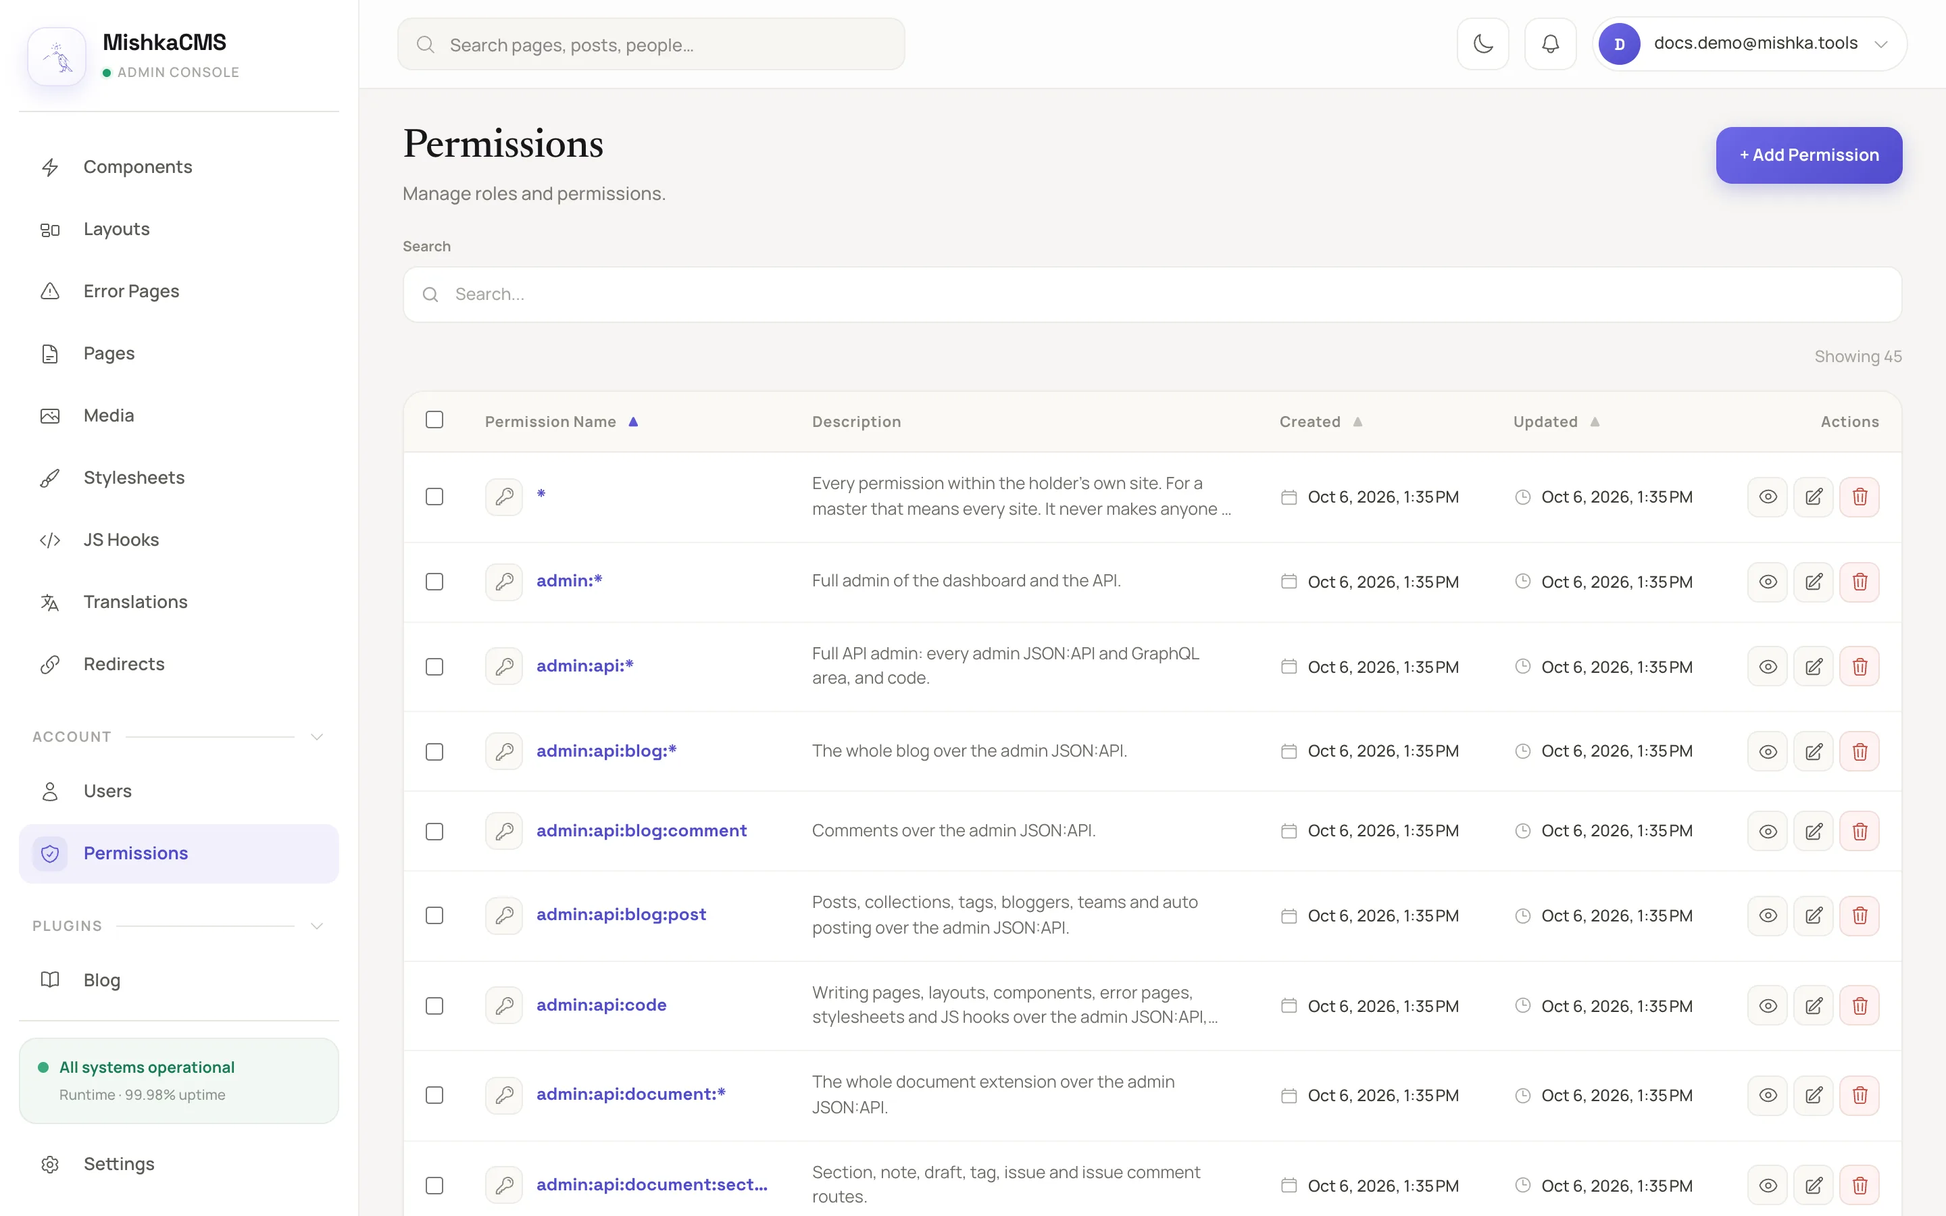Sort by the Created column

[1320, 422]
